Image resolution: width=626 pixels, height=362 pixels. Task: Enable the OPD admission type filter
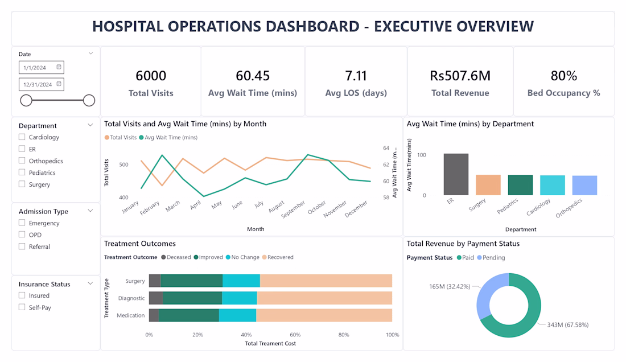click(22, 235)
